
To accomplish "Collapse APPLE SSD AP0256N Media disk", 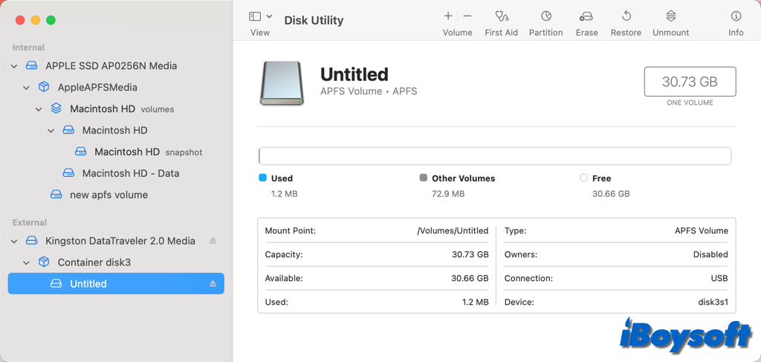I will pyautogui.click(x=14, y=66).
